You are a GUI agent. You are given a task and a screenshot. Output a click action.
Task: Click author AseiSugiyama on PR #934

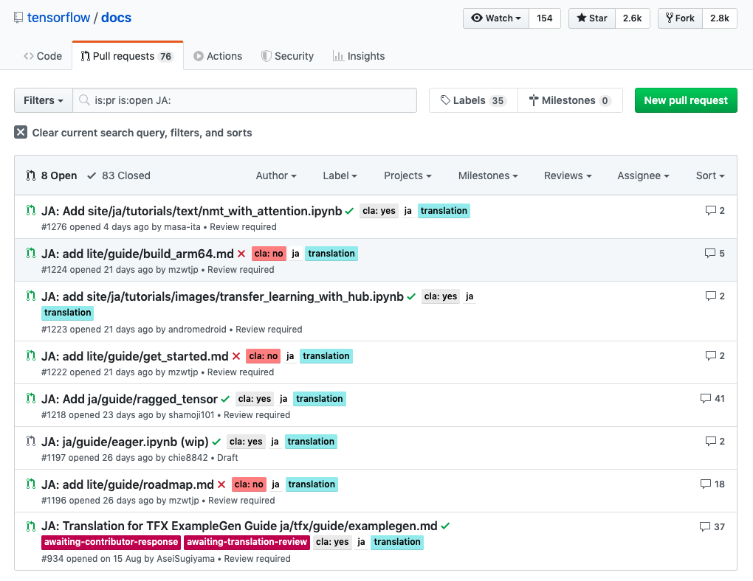(x=186, y=559)
